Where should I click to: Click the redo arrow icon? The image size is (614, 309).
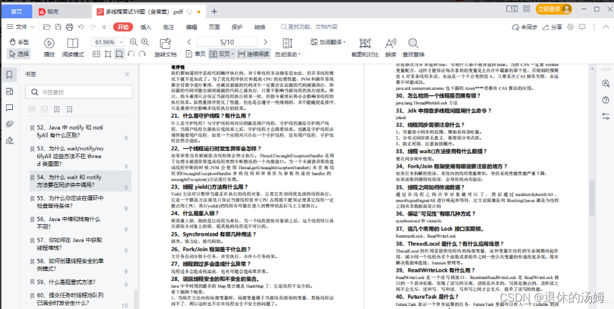(x=93, y=27)
